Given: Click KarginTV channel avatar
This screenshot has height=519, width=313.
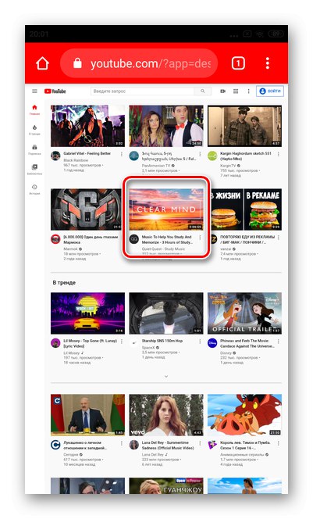Looking at the screenshot, I should (212, 156).
